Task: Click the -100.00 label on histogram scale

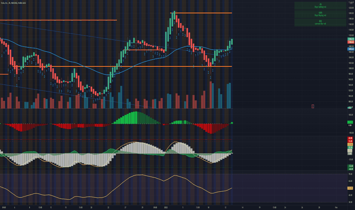Action: click(351, 133)
